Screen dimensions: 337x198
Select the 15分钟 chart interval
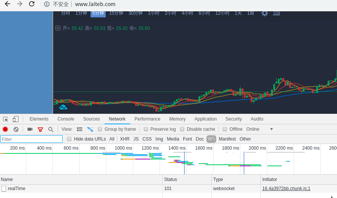tap(116, 13)
